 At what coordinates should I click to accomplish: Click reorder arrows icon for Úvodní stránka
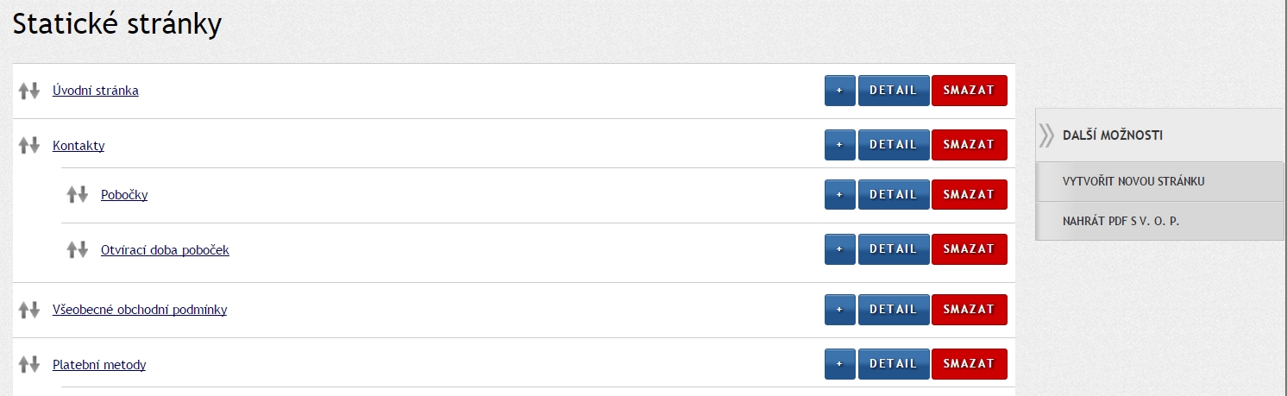[29, 91]
